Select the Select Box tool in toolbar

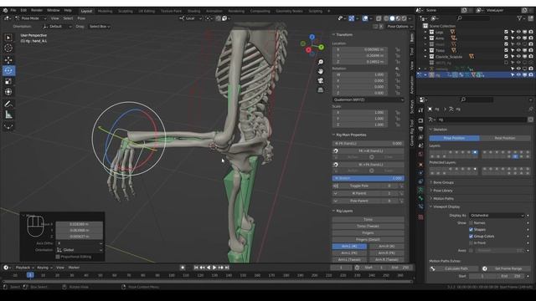[8, 38]
